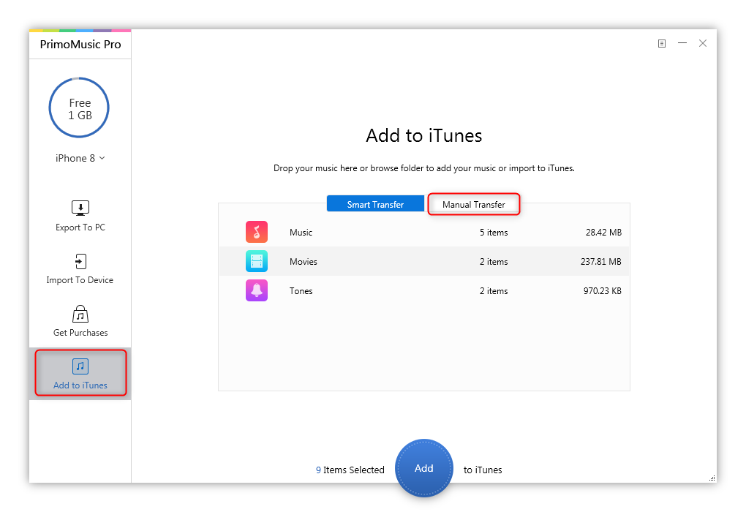The image size is (746, 512).
Task: Click the resize grip at window corner
Action: pyautogui.click(x=712, y=478)
